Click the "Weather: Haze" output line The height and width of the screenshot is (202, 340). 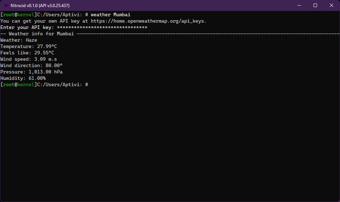point(19,40)
